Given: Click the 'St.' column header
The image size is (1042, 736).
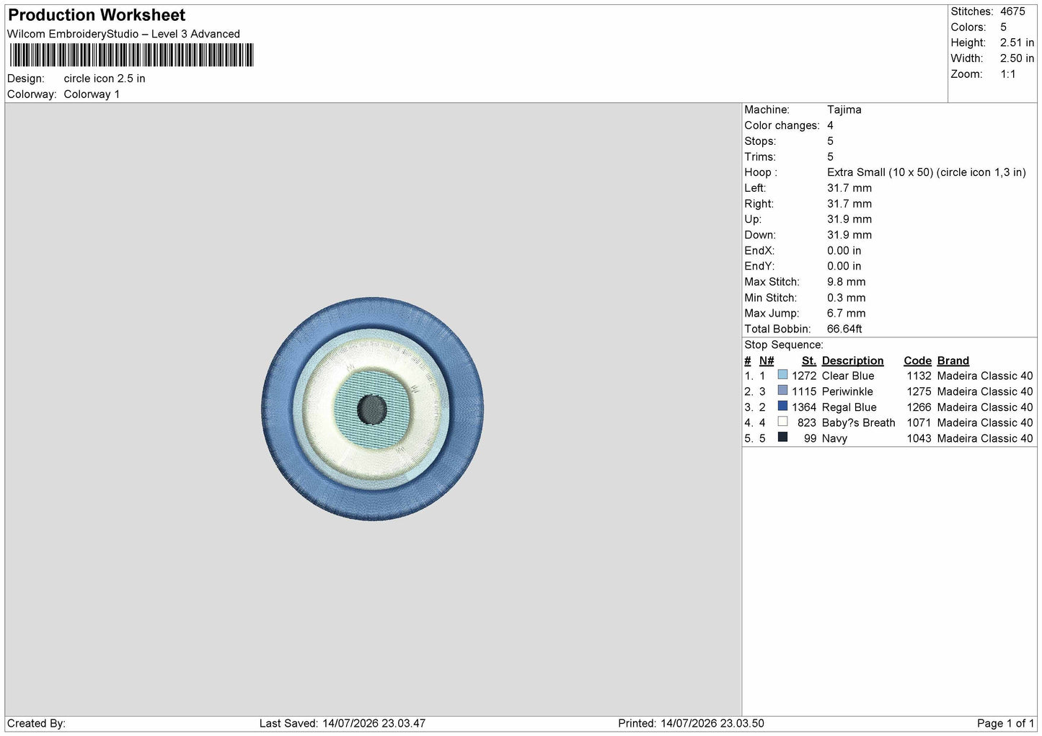Looking at the screenshot, I should tap(808, 360).
